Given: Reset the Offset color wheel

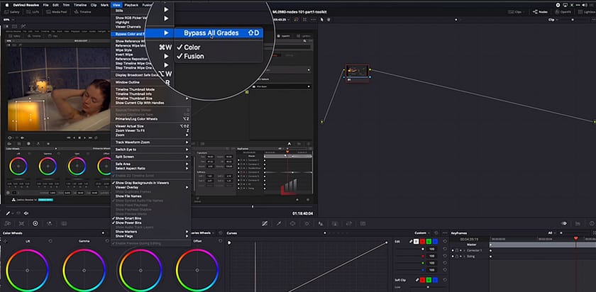Looking at the screenshot, I should pyautogui.click(x=221, y=241).
